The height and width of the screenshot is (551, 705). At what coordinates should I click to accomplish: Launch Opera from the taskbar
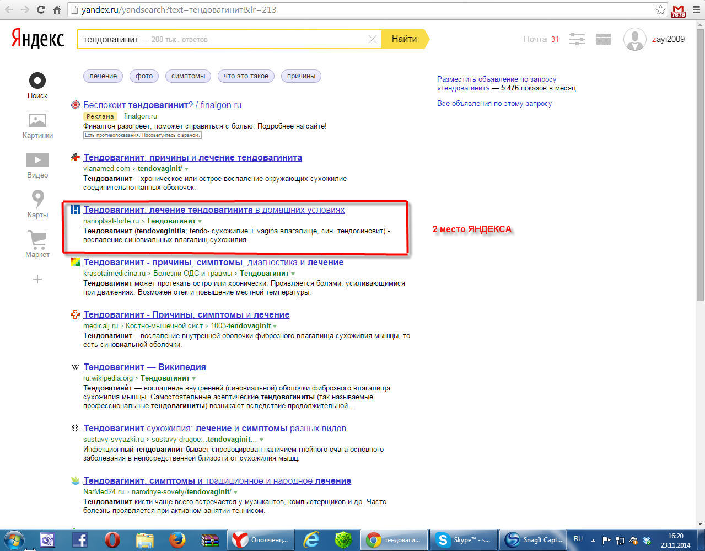tap(113, 540)
